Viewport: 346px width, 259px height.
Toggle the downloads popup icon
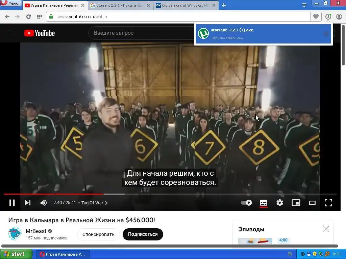tap(328, 17)
